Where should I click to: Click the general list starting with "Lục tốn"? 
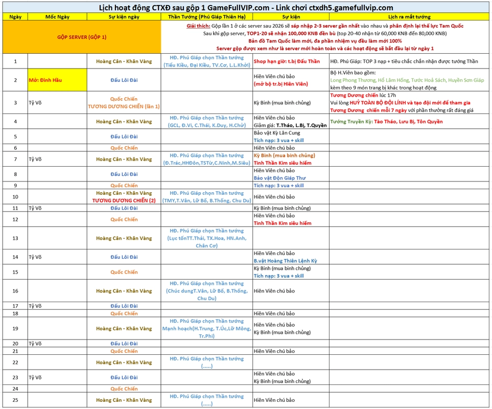pyautogui.click(x=206, y=238)
